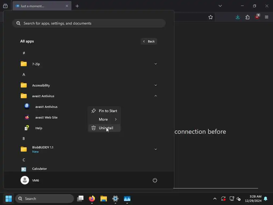
Task: Click the # letter header
Action: [x=24, y=53]
